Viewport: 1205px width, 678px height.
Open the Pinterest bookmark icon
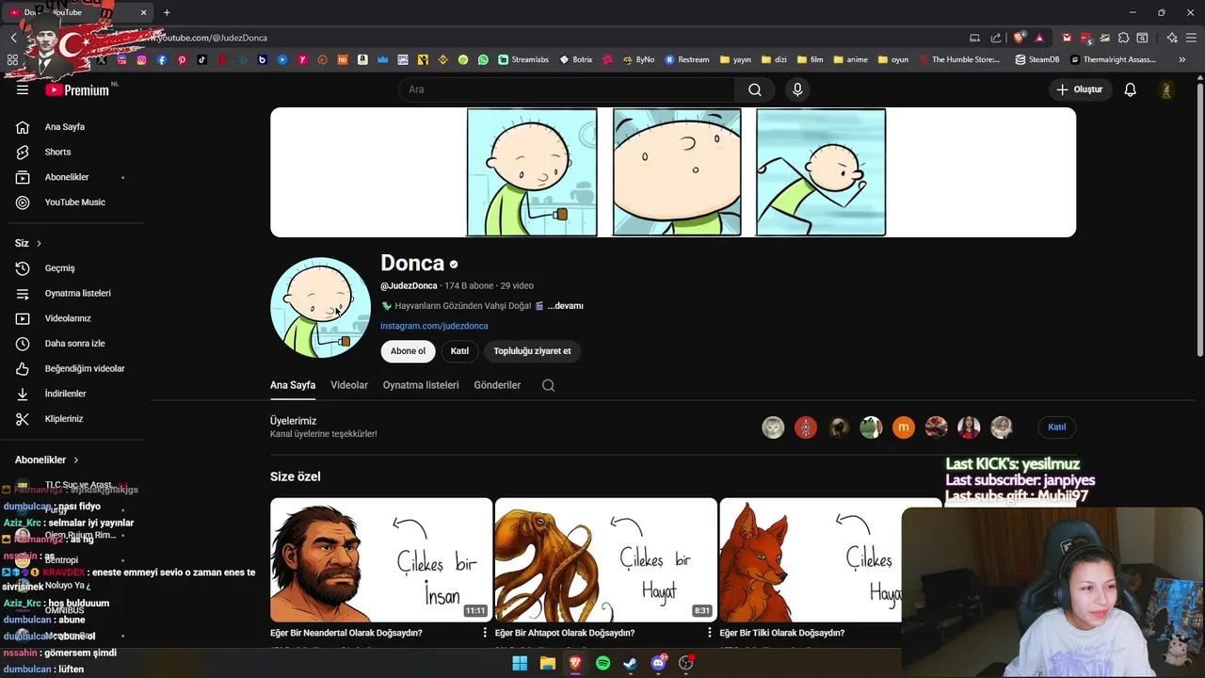pos(182,59)
